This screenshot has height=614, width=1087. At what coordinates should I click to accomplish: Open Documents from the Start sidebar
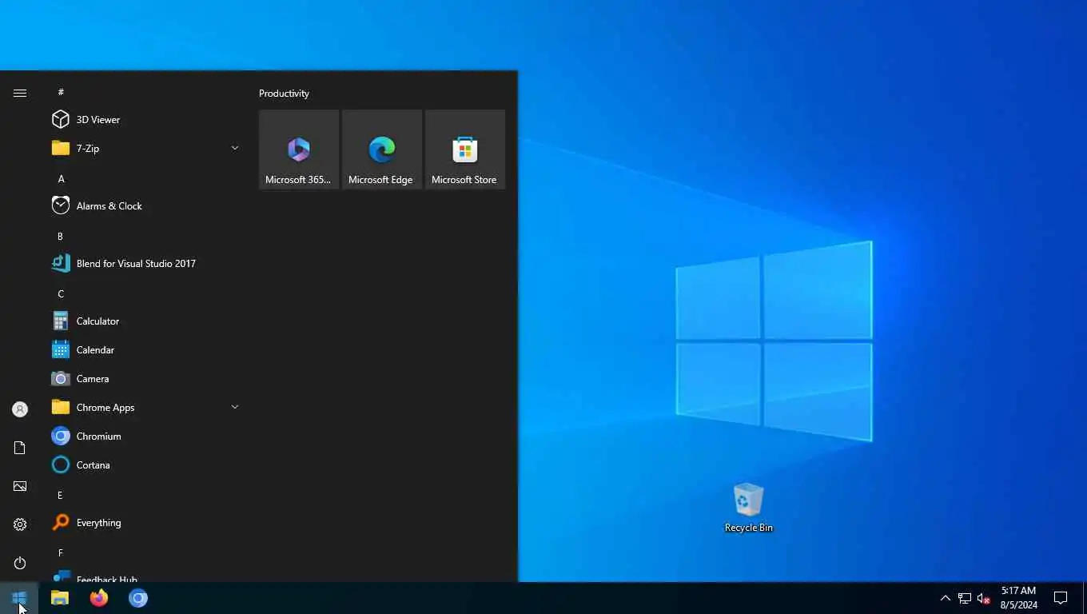click(20, 448)
